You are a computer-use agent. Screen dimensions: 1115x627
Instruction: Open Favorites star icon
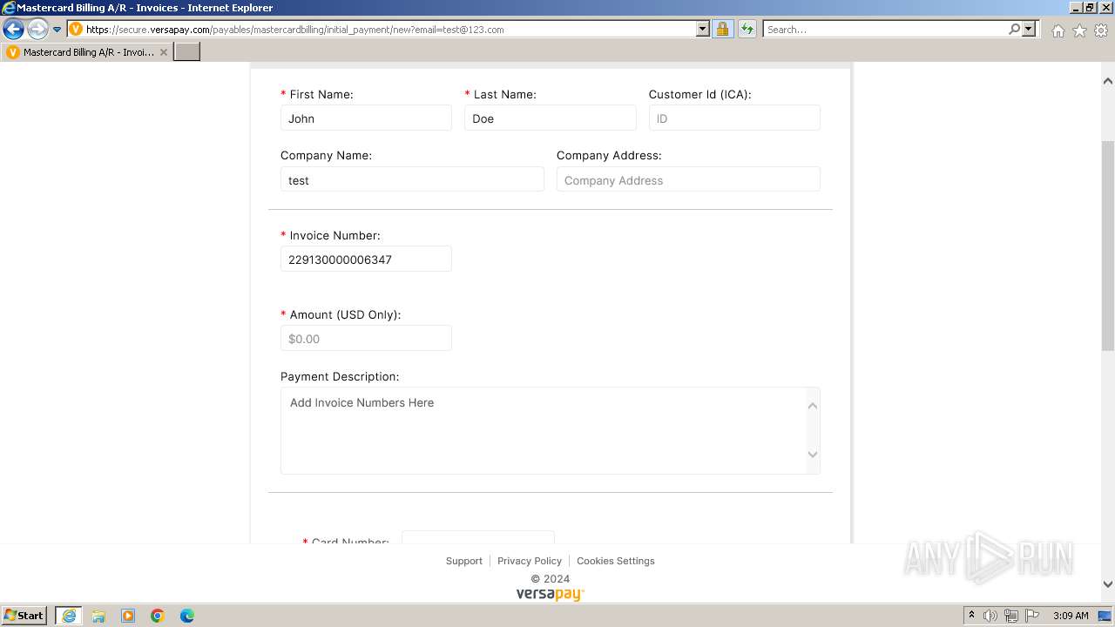tap(1079, 30)
